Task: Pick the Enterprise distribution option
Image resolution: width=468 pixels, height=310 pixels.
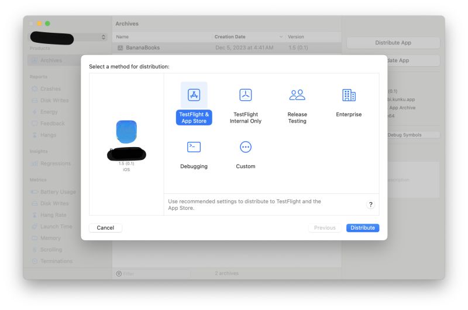Action: (x=349, y=103)
